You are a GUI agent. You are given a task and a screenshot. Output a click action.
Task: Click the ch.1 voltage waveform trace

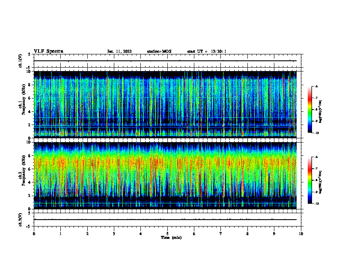[165, 61]
